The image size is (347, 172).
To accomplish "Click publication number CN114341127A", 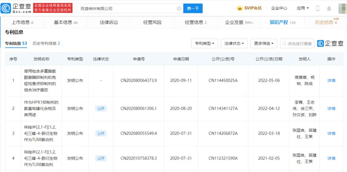I will pos(223,108).
